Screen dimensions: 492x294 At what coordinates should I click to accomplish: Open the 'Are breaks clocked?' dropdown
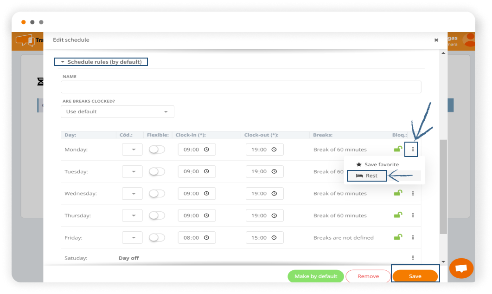pos(117,111)
